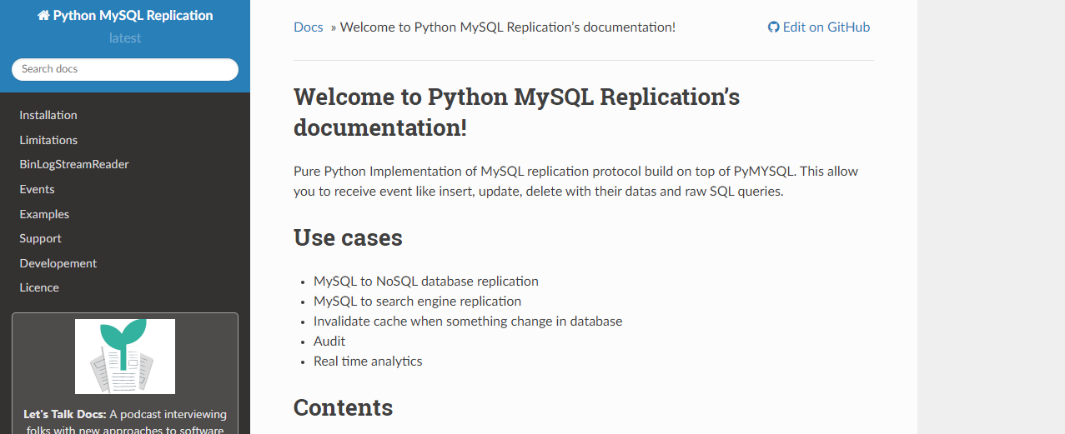Click the home icon beside Python MySQL Replication
The image size is (1065, 434).
coord(43,16)
